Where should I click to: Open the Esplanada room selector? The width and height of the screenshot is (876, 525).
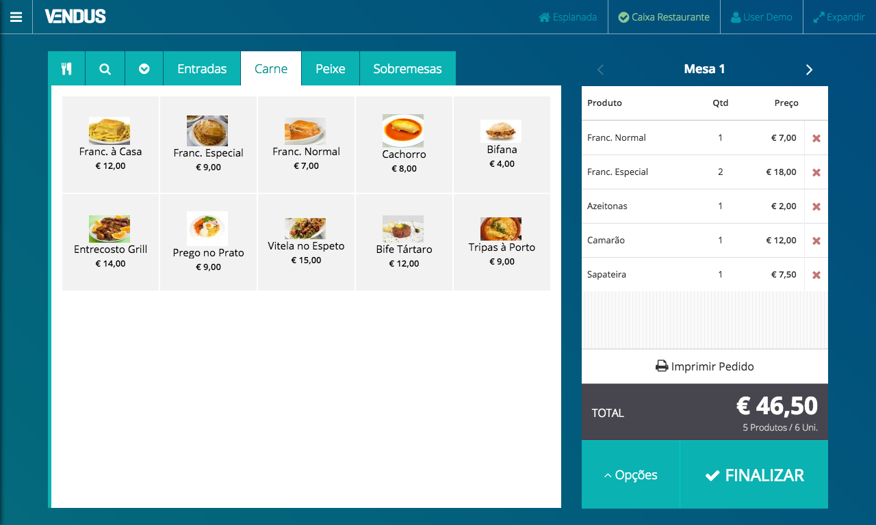(x=568, y=17)
